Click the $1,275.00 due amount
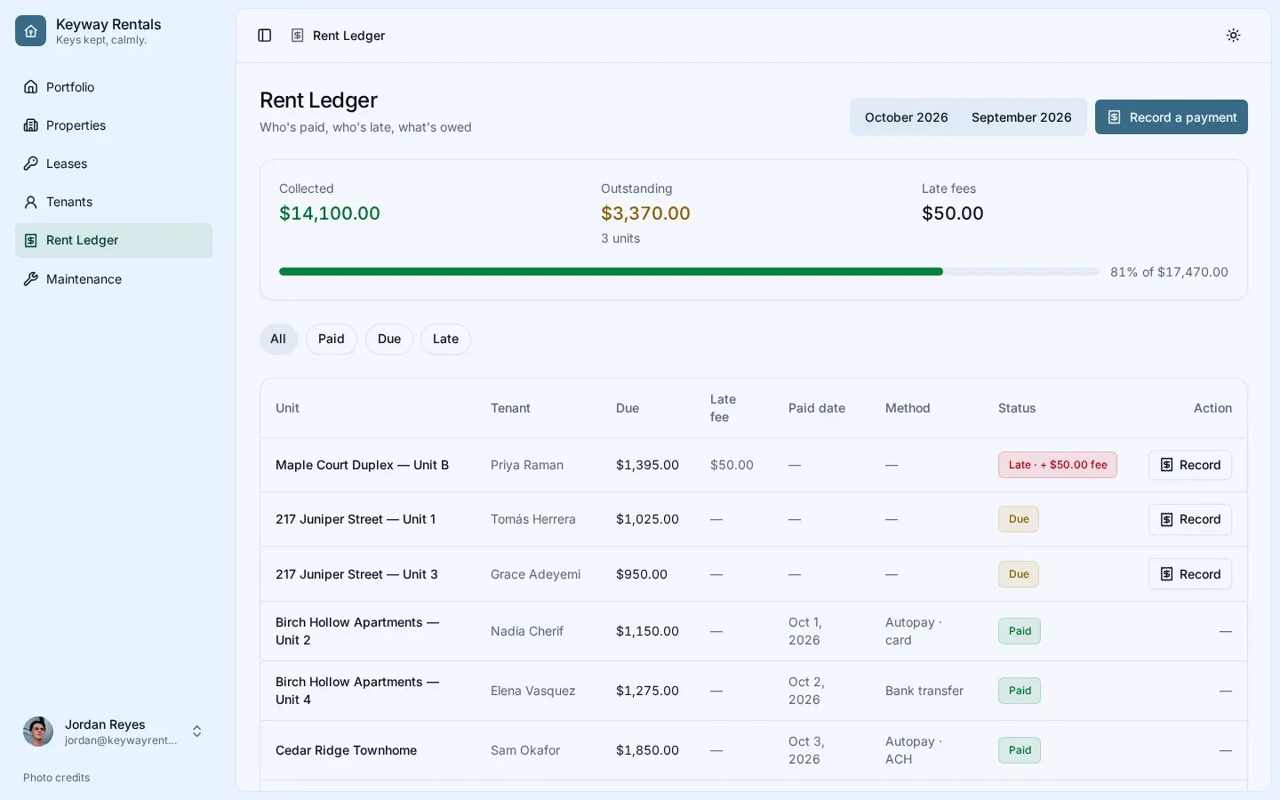Viewport: 1280px width, 800px height. click(x=647, y=691)
